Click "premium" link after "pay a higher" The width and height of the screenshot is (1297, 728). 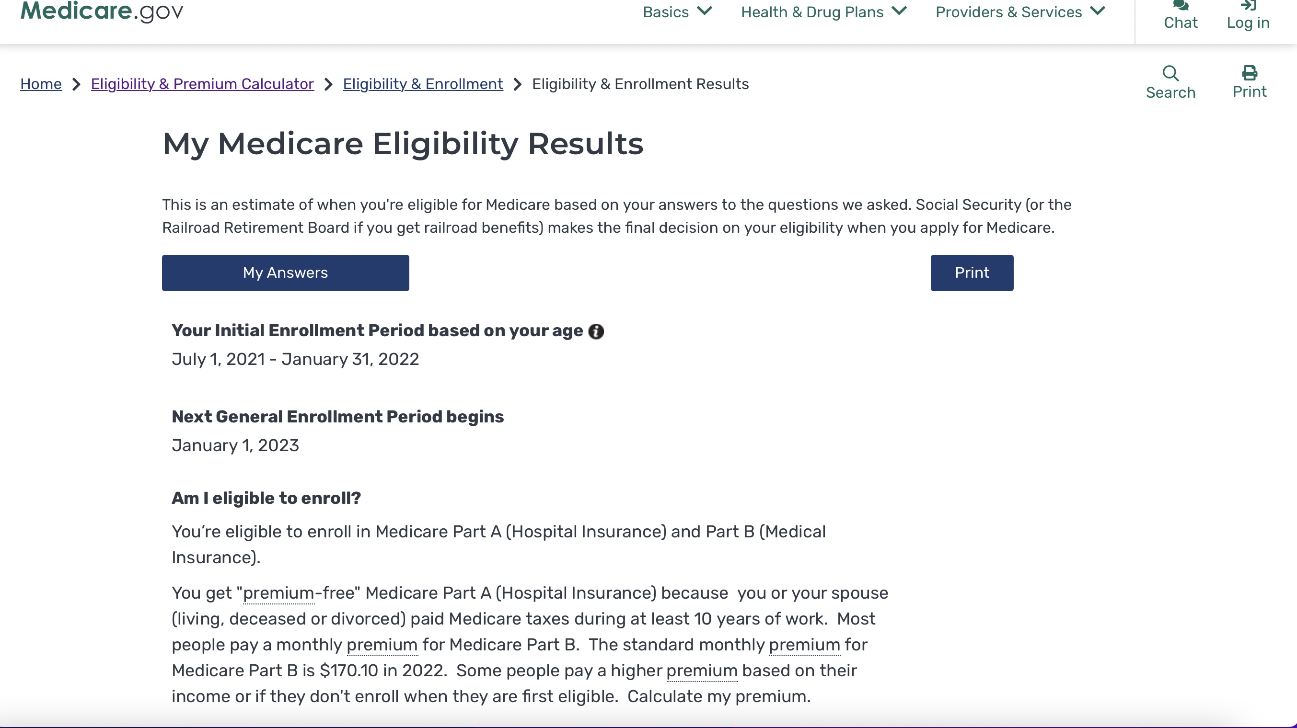(702, 671)
